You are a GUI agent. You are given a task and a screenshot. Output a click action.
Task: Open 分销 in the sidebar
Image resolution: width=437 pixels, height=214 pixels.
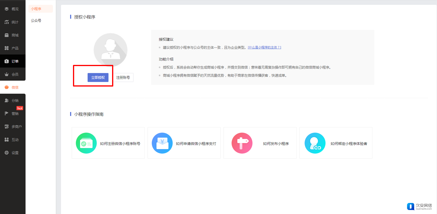(x=13, y=101)
